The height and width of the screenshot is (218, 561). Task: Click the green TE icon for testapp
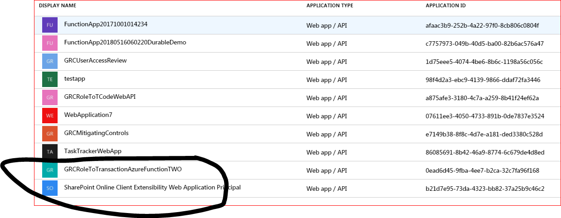point(50,79)
